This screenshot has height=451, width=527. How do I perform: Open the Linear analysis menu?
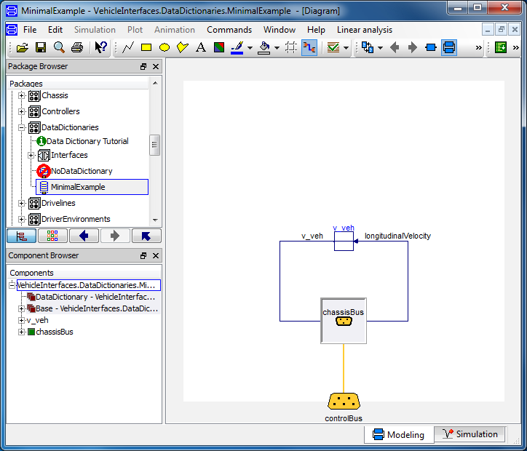click(364, 30)
